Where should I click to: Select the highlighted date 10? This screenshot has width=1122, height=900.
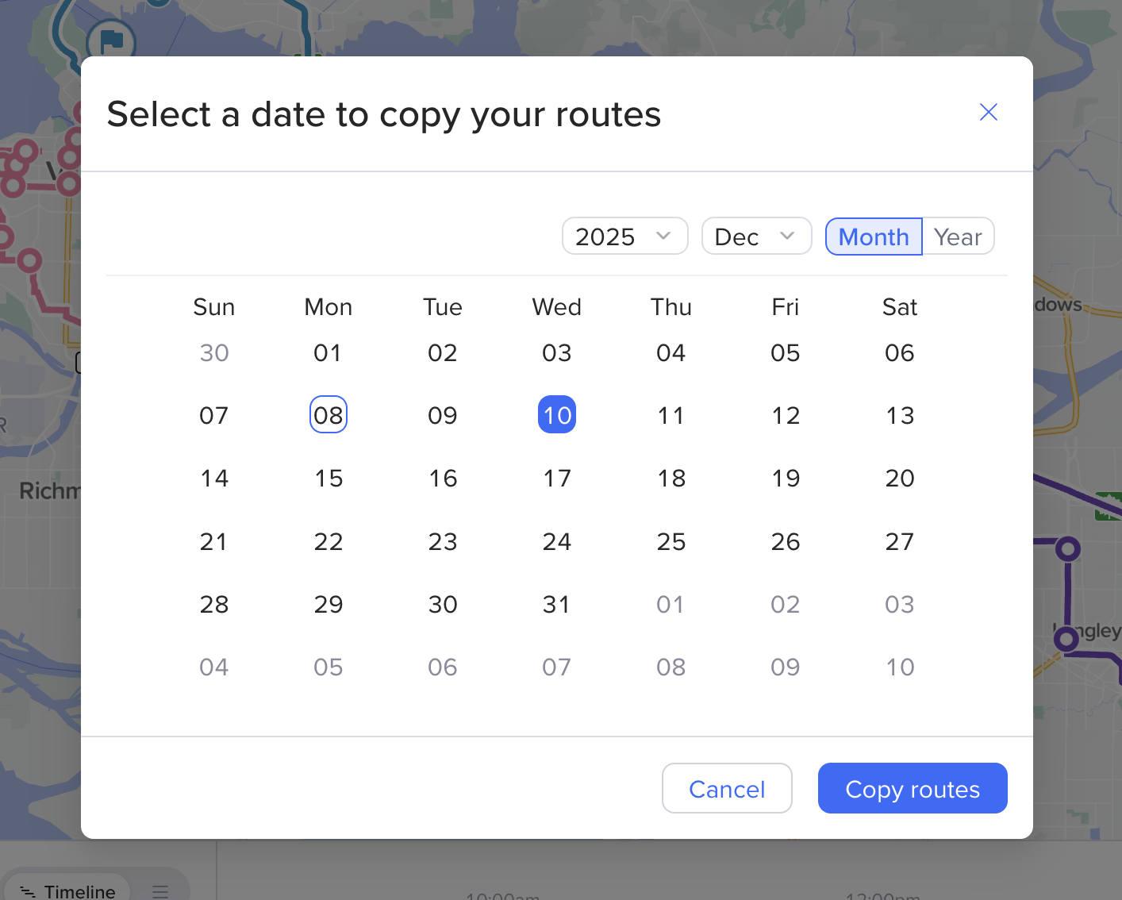coord(557,415)
